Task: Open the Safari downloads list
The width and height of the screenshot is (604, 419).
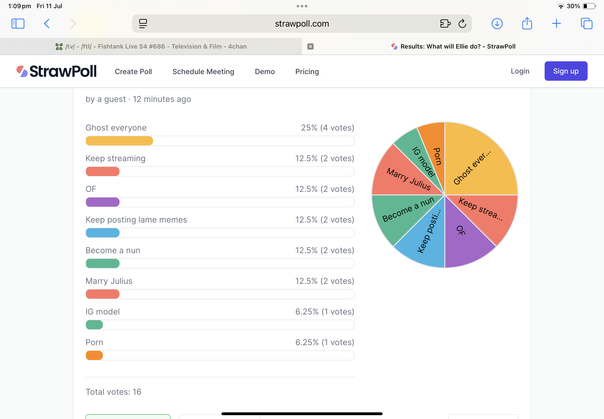Action: coord(497,24)
